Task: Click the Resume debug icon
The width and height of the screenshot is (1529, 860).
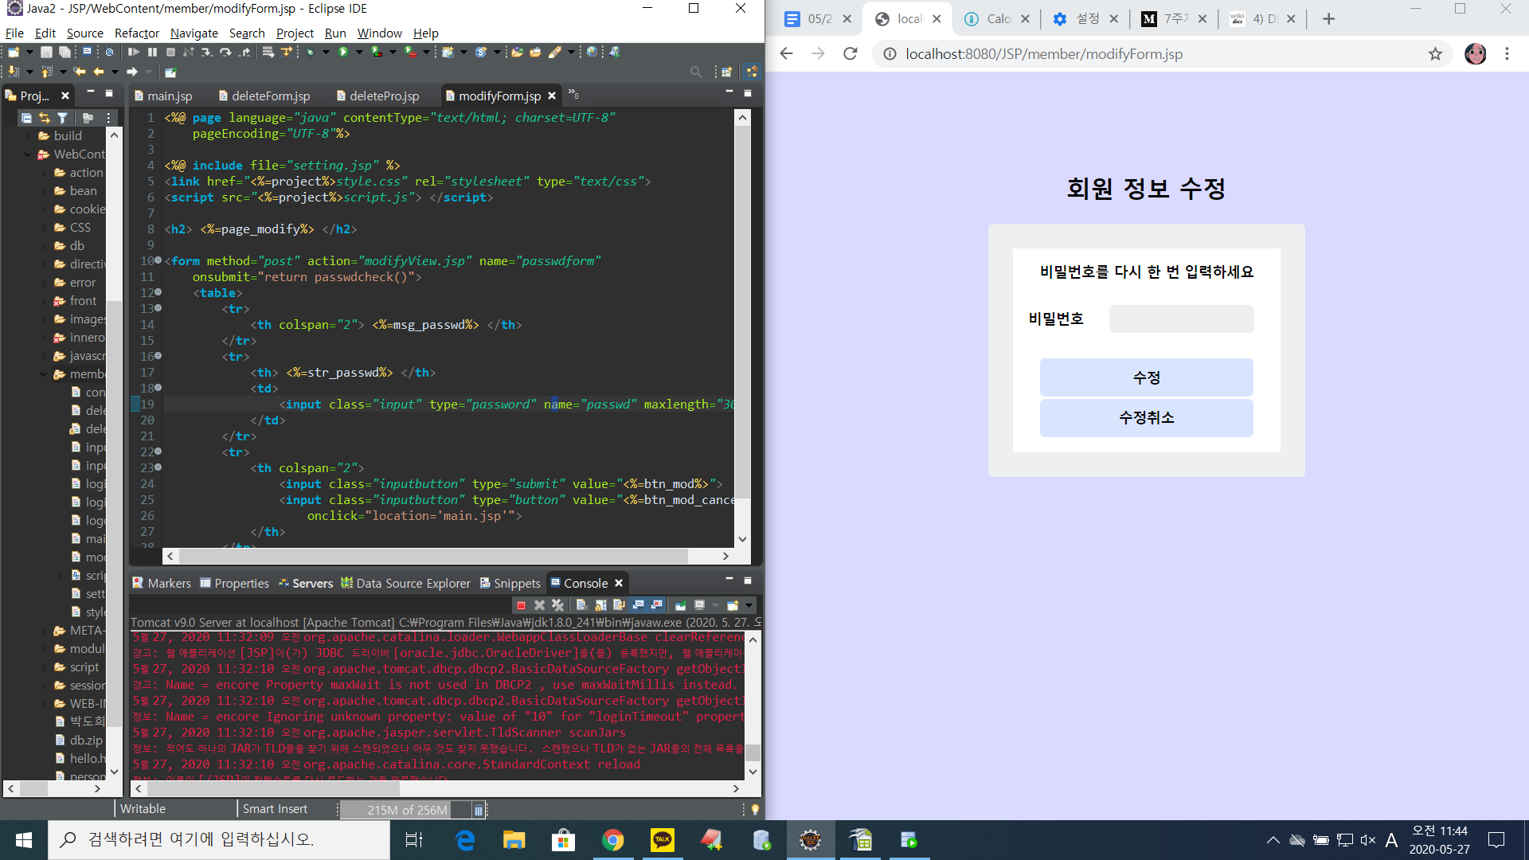Action: point(134,52)
